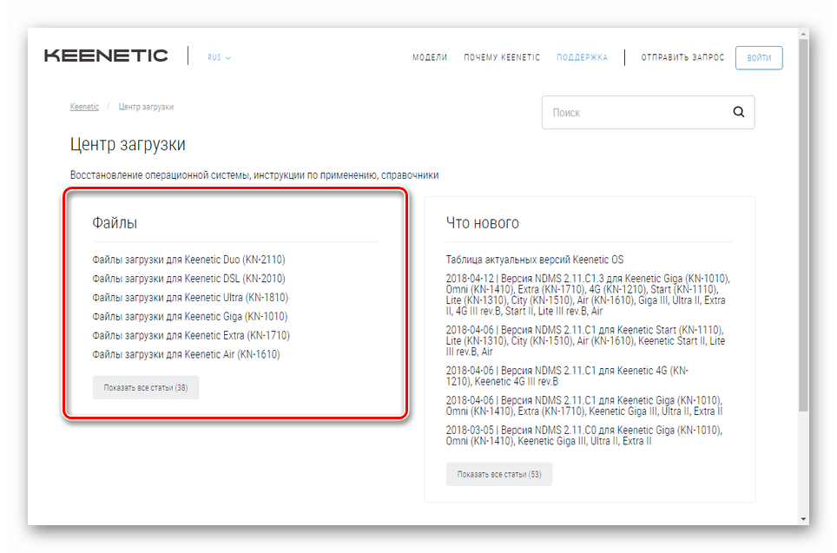Open the Модели menu item
This screenshot has height=553, width=837.
coord(430,58)
